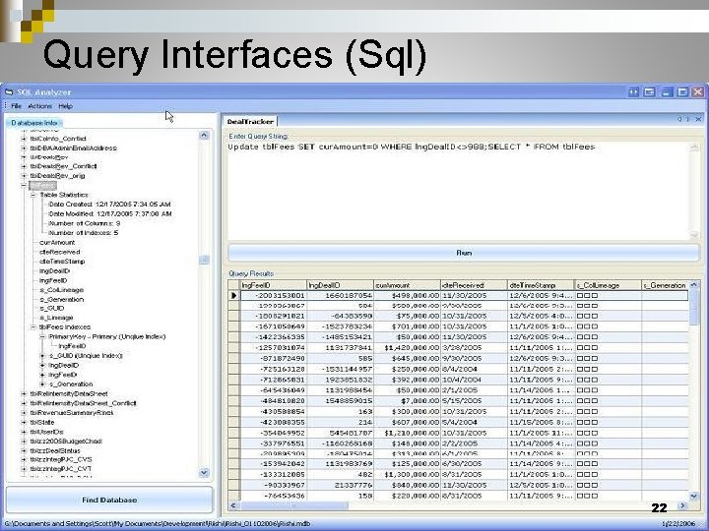Click the results grid scroll-right arrow
Screen dimensions: 709x531
coord(682,505)
